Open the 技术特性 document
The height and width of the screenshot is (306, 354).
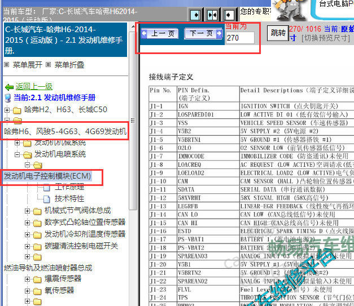tap(69, 198)
